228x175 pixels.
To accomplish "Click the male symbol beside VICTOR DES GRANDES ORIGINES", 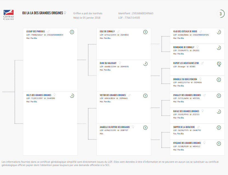I will click(129, 95).
